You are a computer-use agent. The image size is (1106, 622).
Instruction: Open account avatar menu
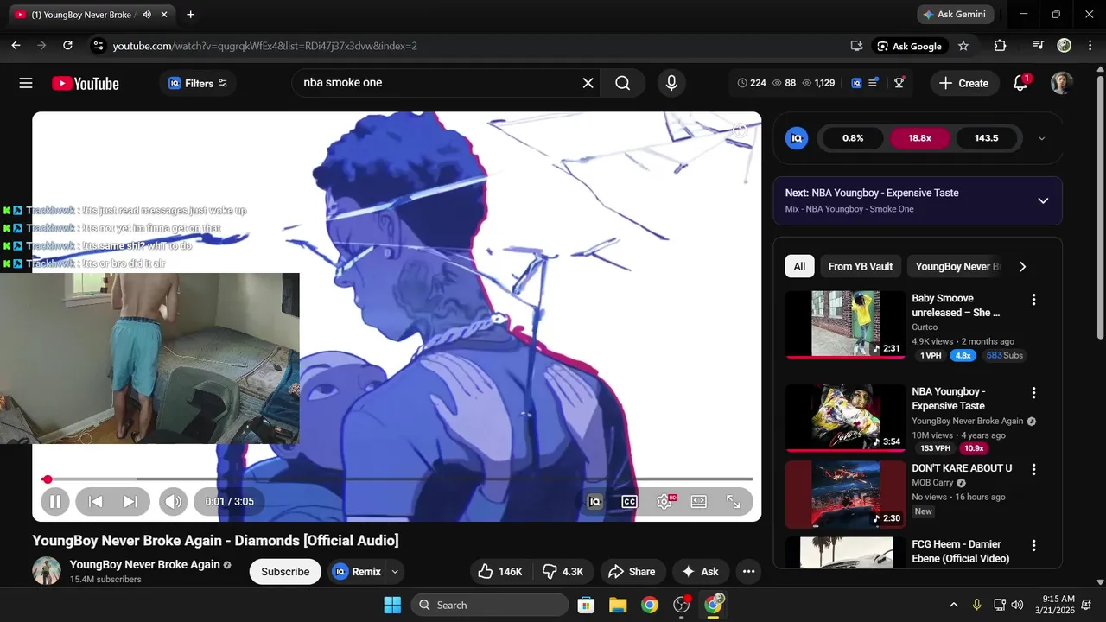pyautogui.click(x=1062, y=83)
